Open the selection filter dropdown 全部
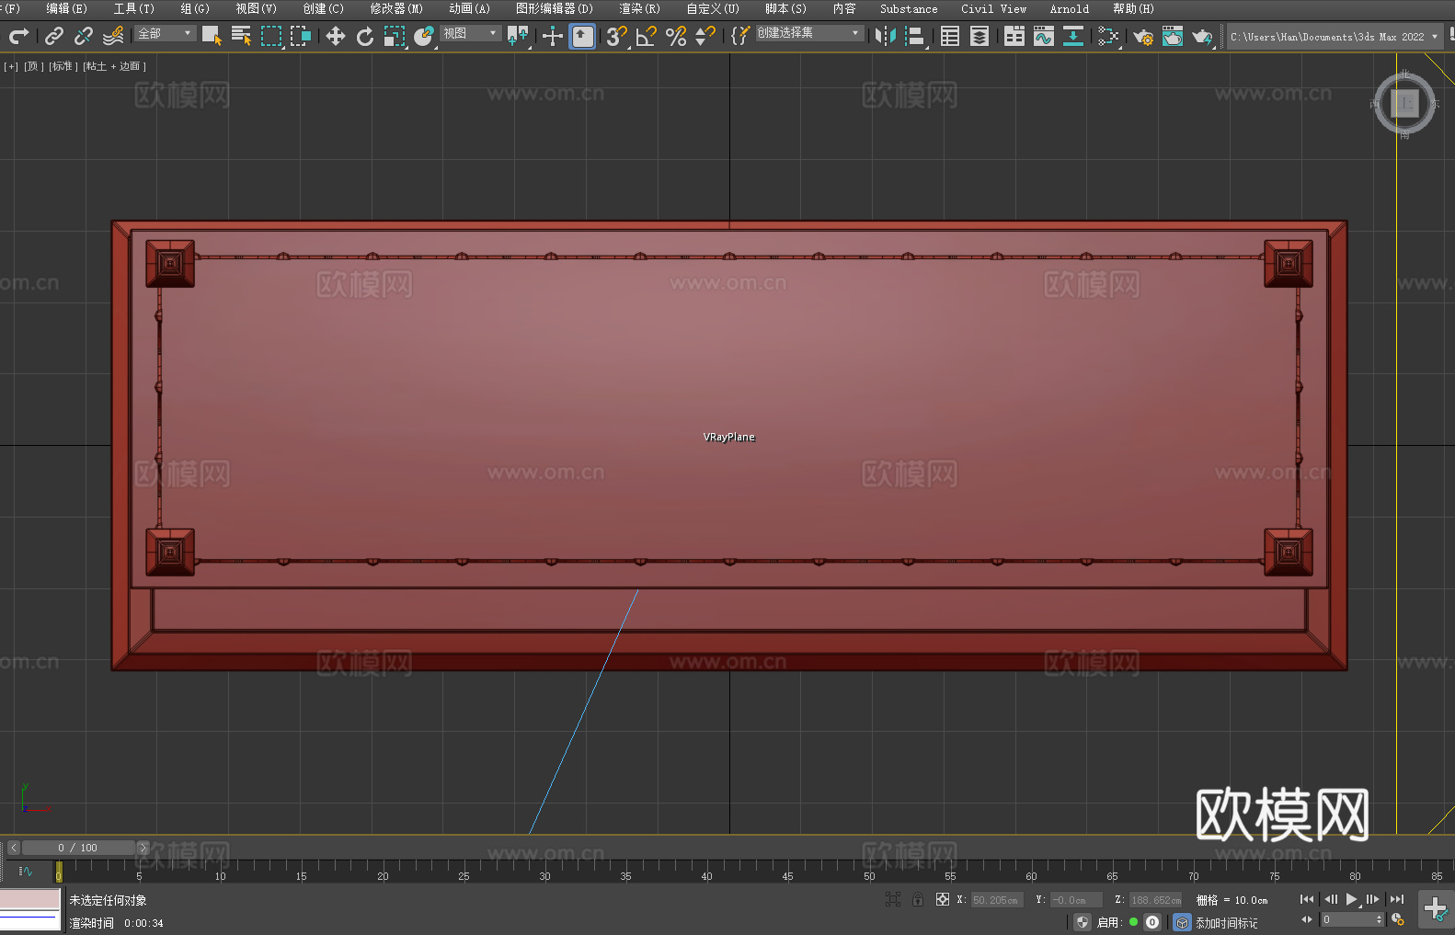 [x=166, y=33]
